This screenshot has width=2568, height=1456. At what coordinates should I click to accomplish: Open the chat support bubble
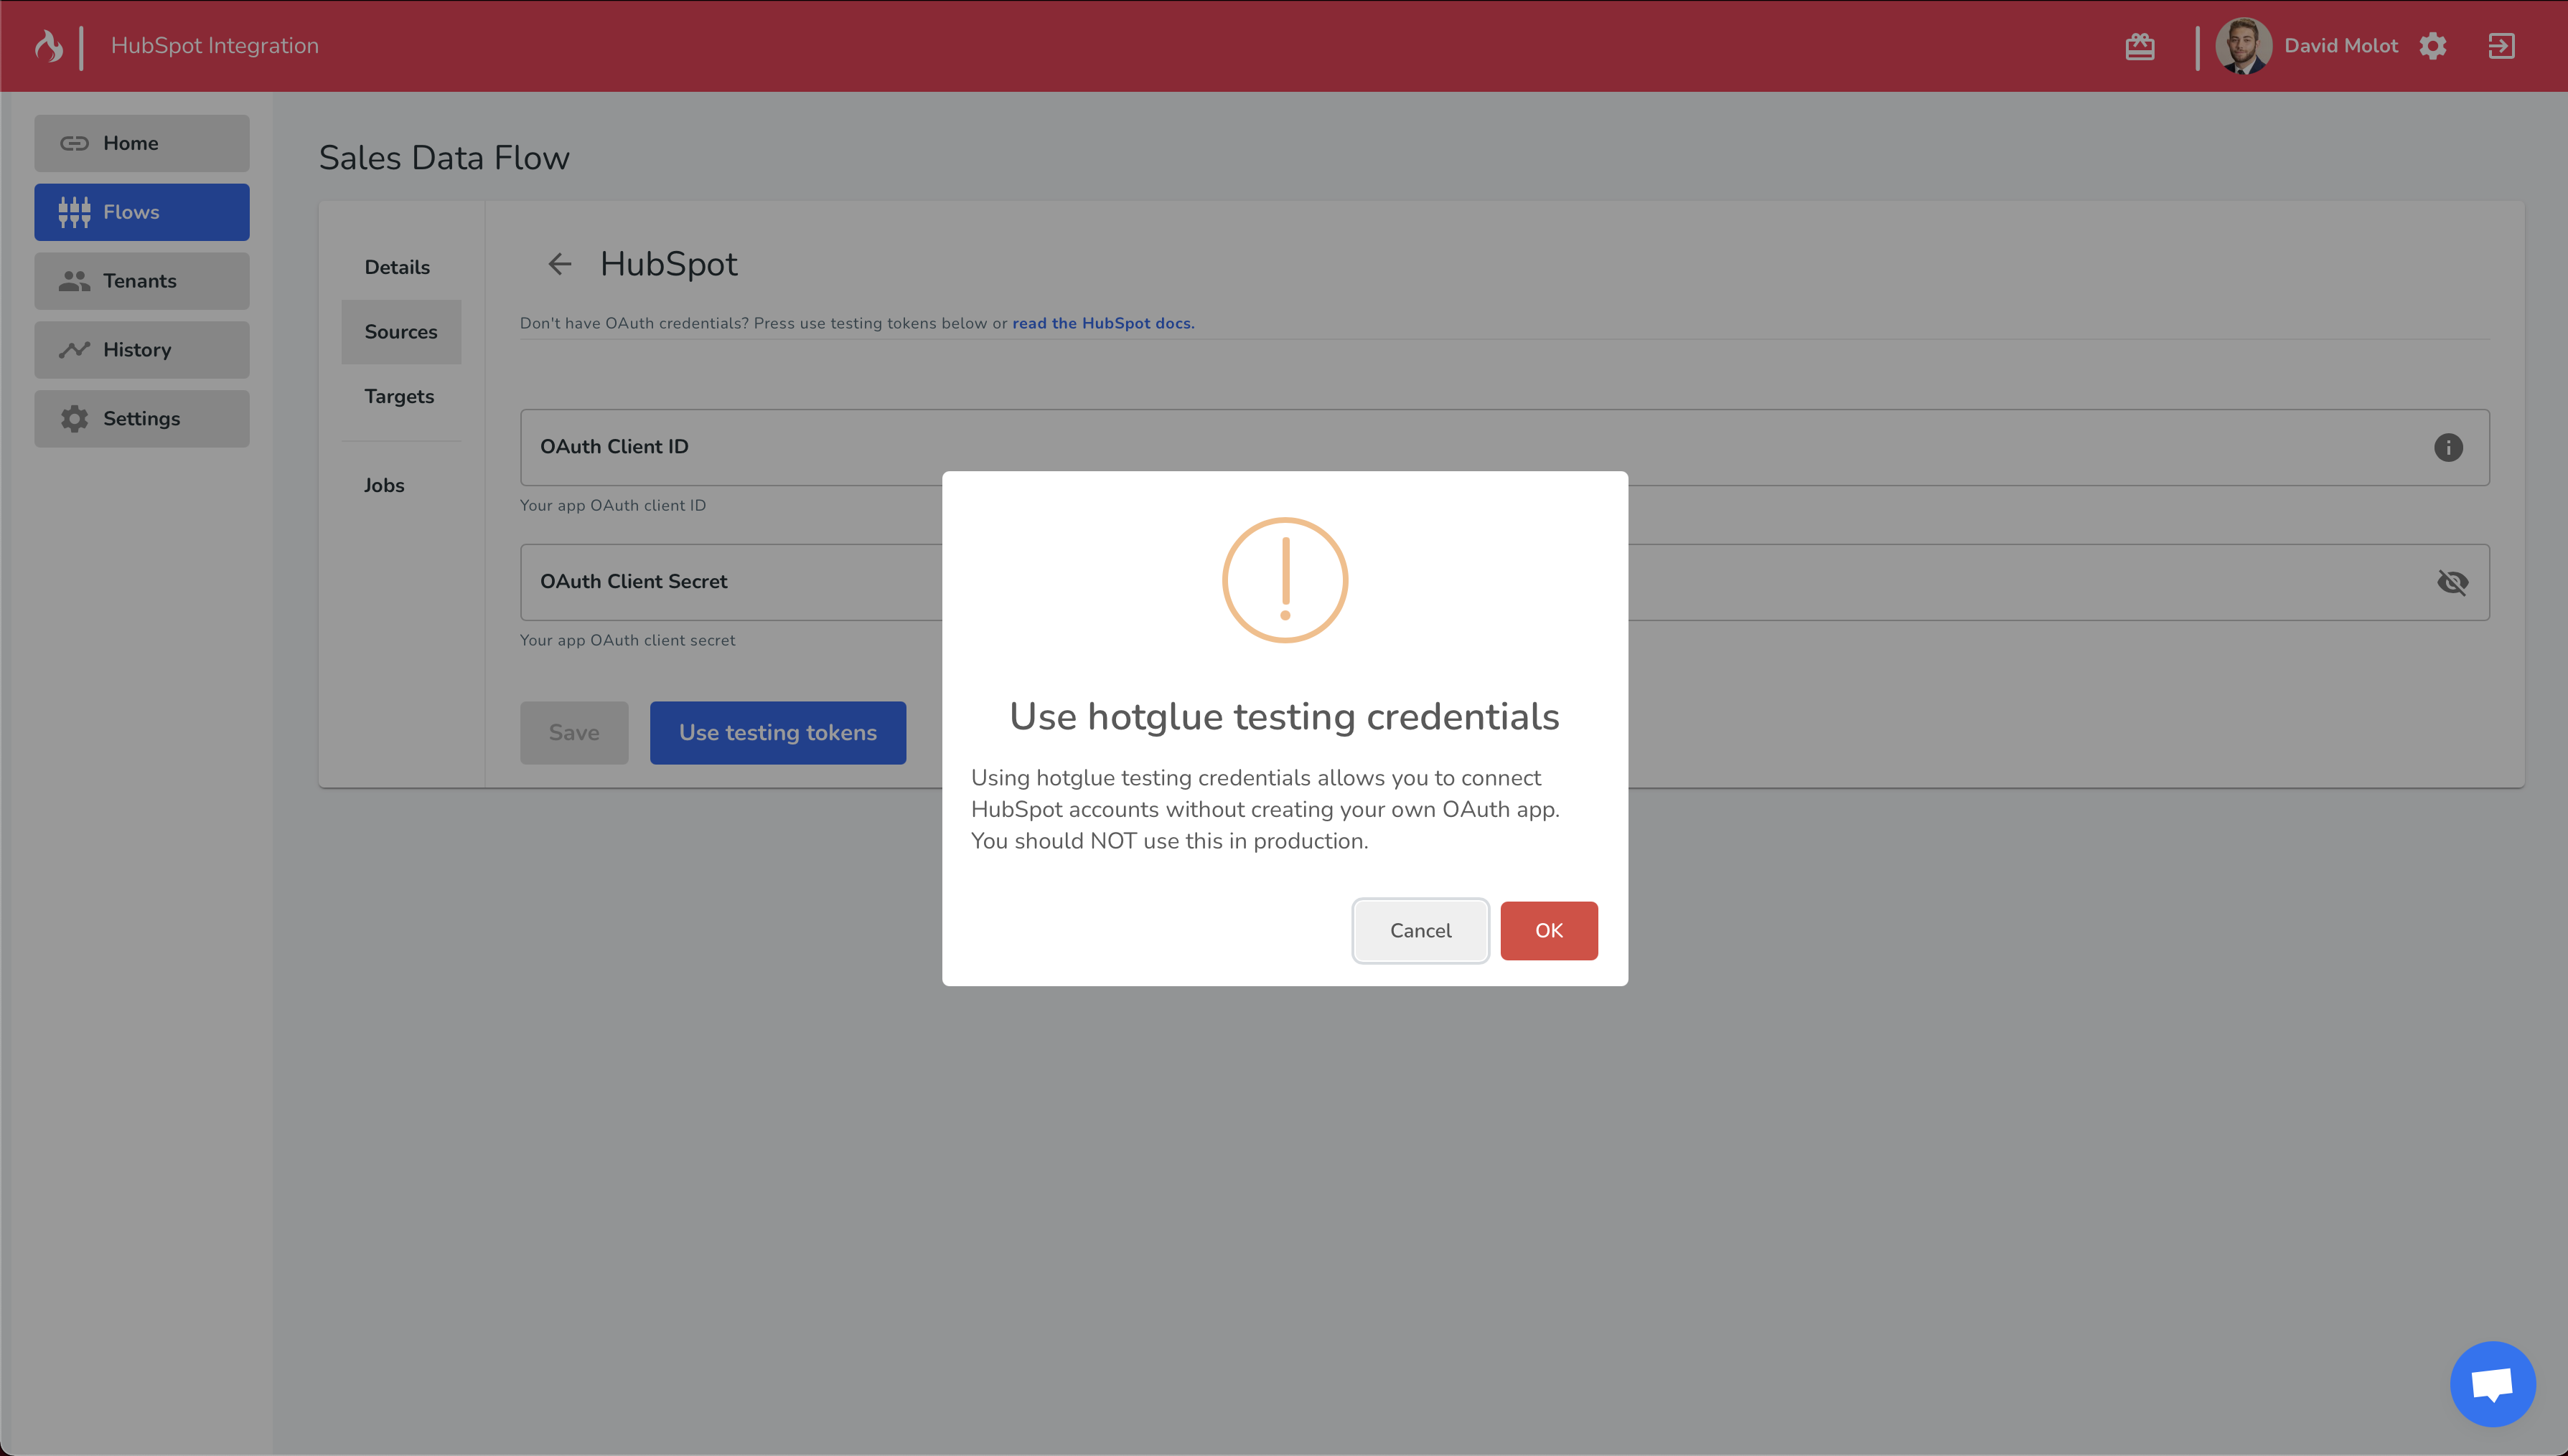(2492, 1384)
